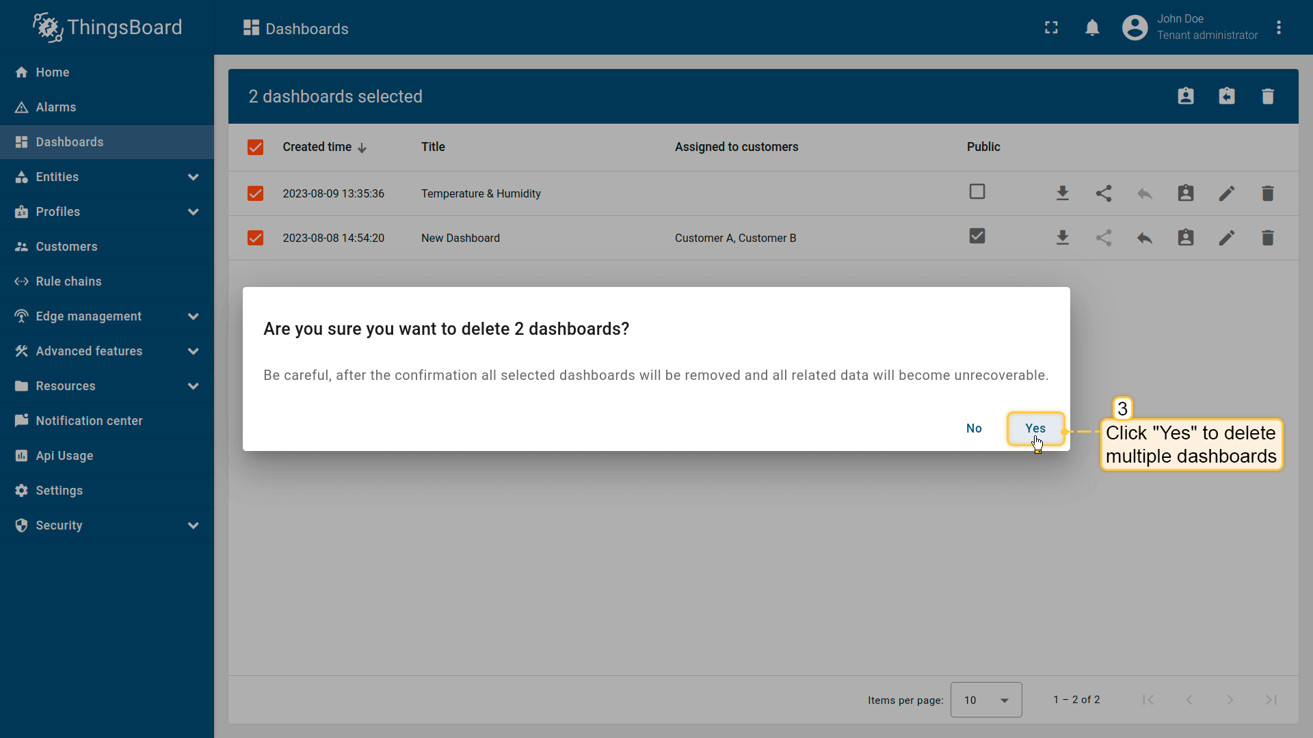The width and height of the screenshot is (1313, 738).
Task: Cancel deletion by clicking No
Action: (974, 428)
